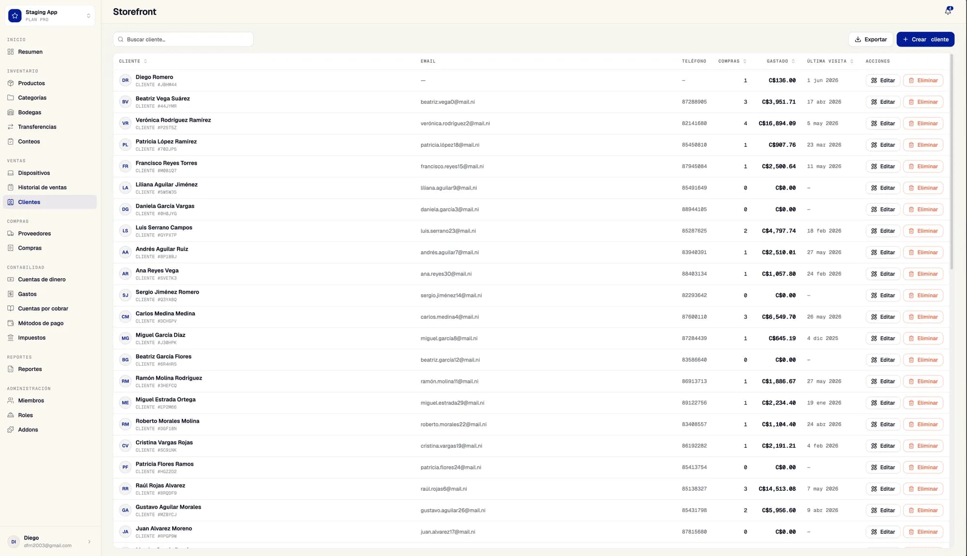Go to Compras in the sidebar
The height and width of the screenshot is (556, 967).
click(x=50, y=248)
